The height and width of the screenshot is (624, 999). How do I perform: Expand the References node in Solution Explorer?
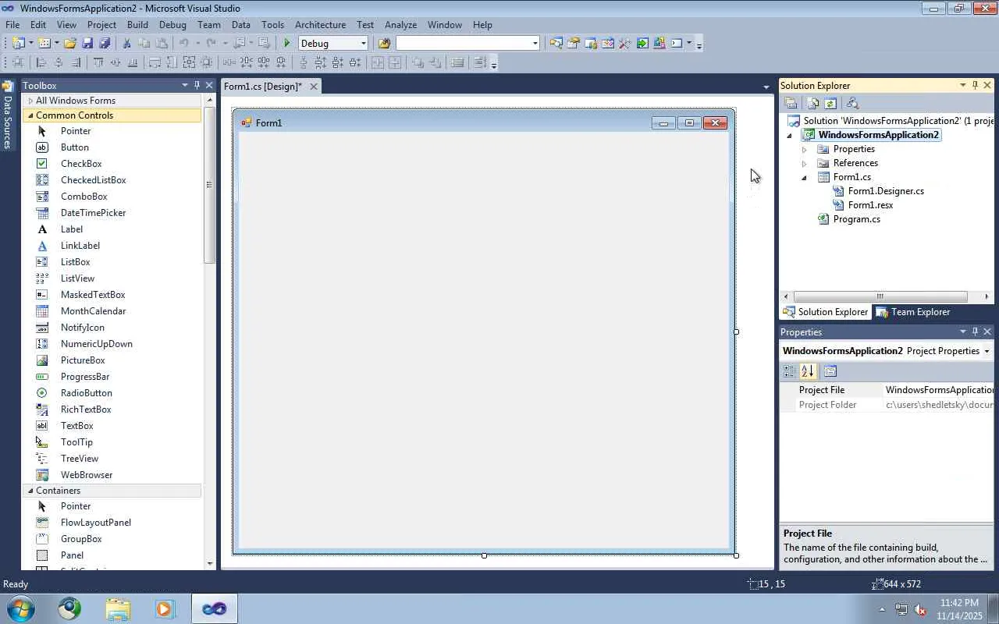tap(804, 163)
